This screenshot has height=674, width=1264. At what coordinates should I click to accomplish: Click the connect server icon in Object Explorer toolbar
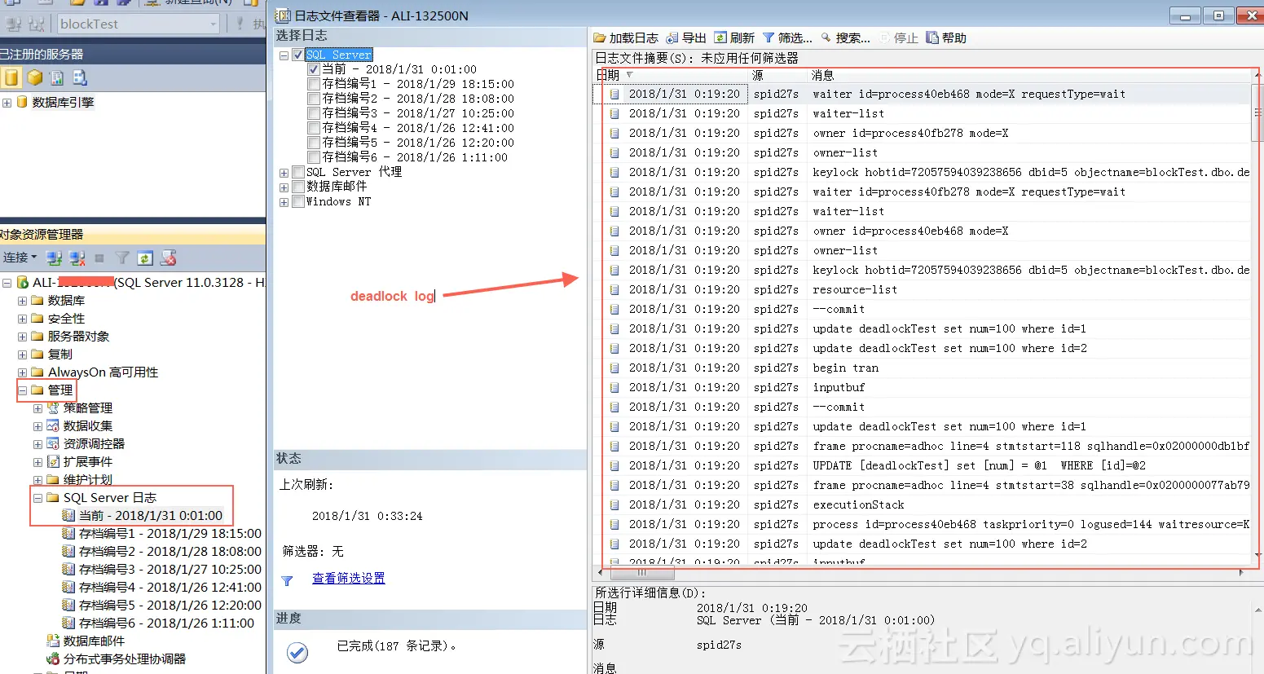[54, 258]
